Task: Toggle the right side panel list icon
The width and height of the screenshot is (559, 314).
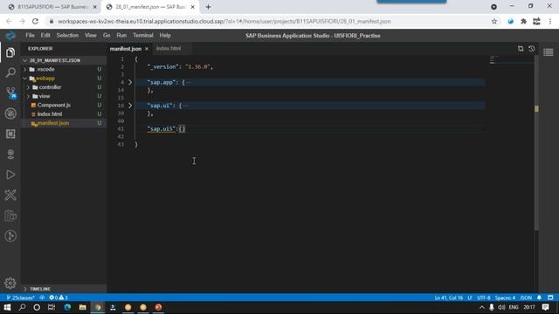Action: [549, 52]
